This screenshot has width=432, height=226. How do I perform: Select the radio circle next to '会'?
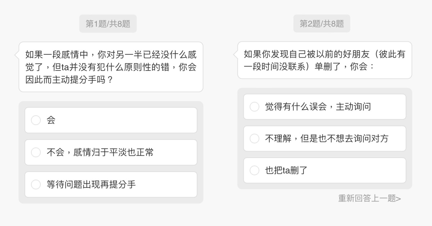tap(36, 120)
